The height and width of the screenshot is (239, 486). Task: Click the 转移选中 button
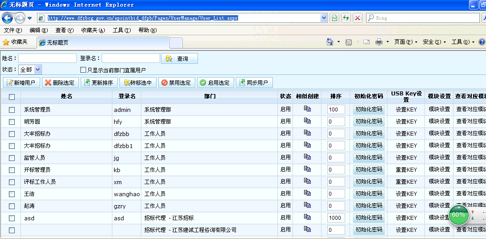point(138,82)
